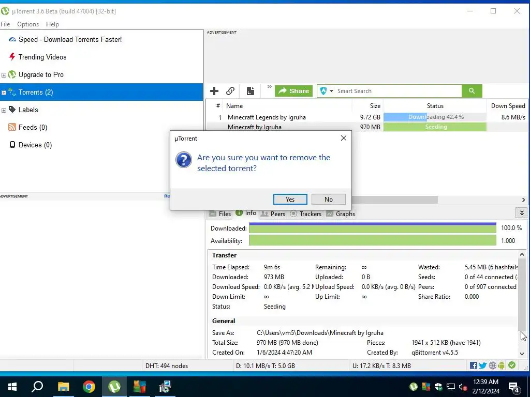The image size is (530, 397).
Task: Open Google Chrome from the taskbar
Action: pos(89,387)
